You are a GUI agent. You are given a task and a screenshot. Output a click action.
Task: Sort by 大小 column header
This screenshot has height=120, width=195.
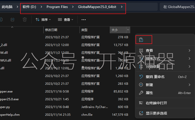pyautogui.click(x=115, y=30)
